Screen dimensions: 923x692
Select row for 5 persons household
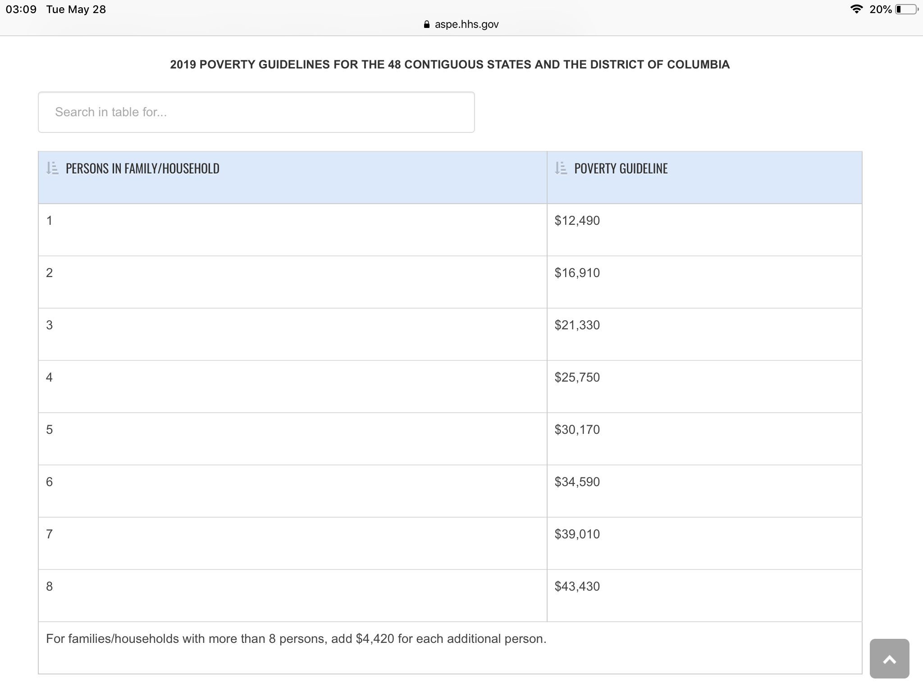pyautogui.click(x=450, y=439)
